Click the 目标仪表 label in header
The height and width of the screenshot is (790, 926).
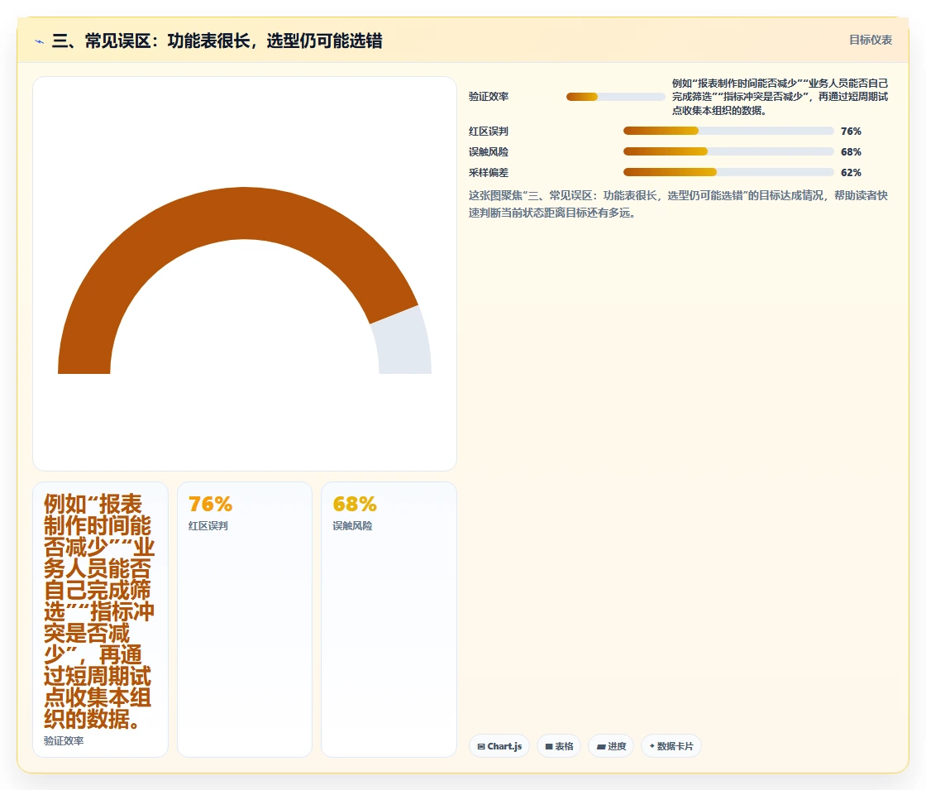[x=870, y=40]
